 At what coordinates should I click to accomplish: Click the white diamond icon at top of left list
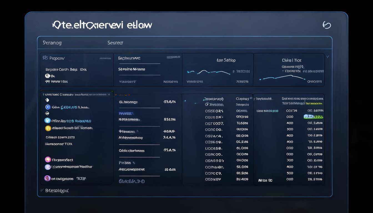tap(47, 100)
